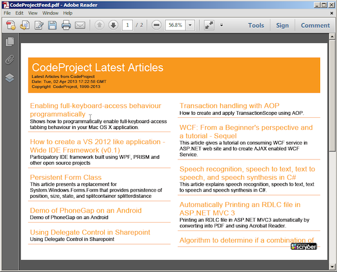Open 'Speech recognition, speech to text' article

[x=247, y=173]
